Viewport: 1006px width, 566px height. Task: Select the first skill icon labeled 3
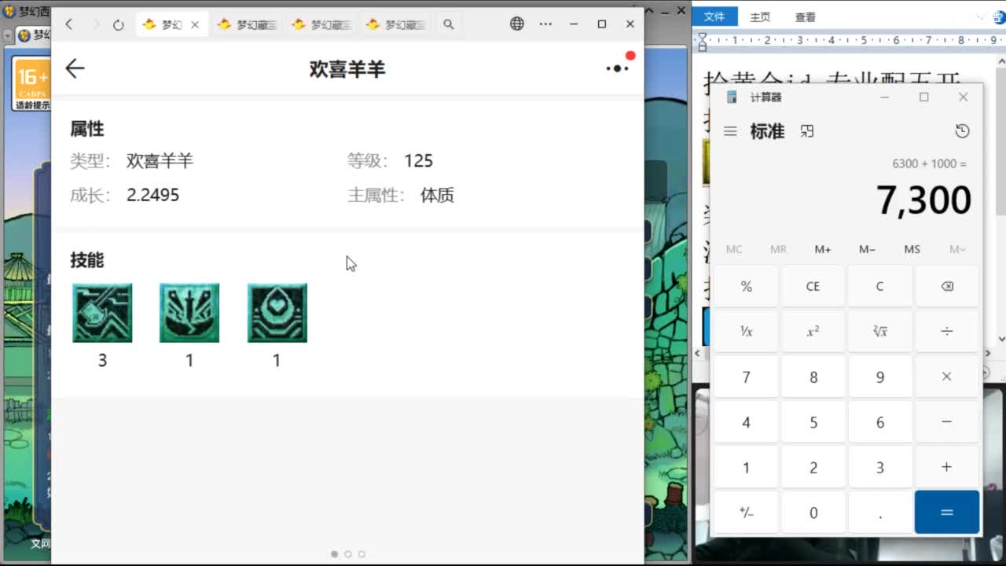pos(102,313)
